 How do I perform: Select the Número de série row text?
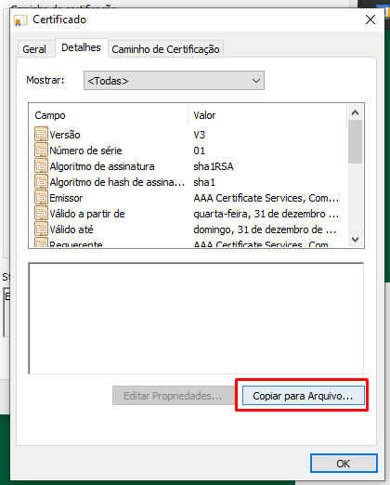[85, 151]
